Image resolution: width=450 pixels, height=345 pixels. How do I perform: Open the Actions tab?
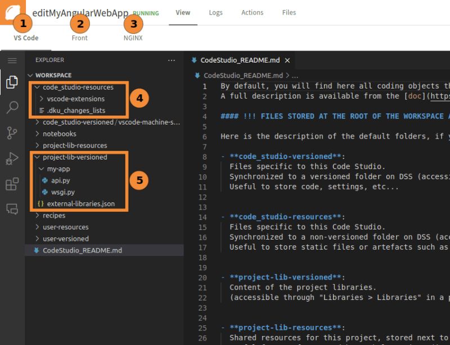click(252, 12)
